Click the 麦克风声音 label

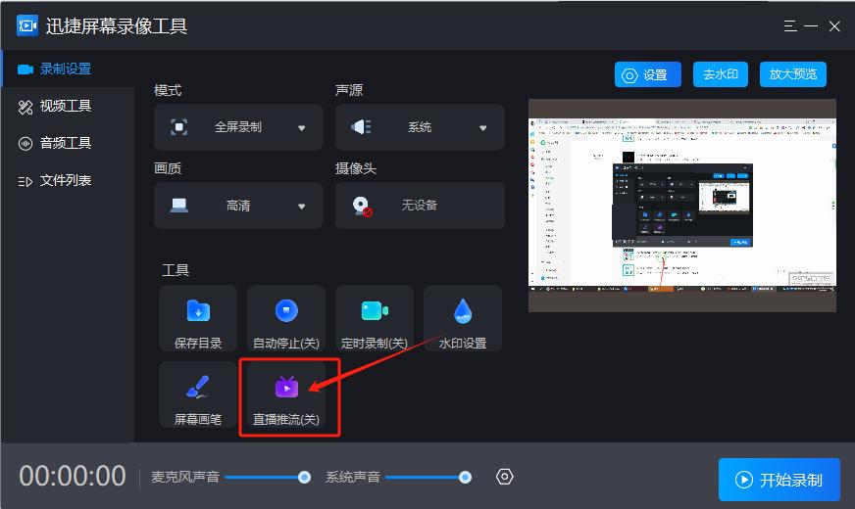pos(185,478)
